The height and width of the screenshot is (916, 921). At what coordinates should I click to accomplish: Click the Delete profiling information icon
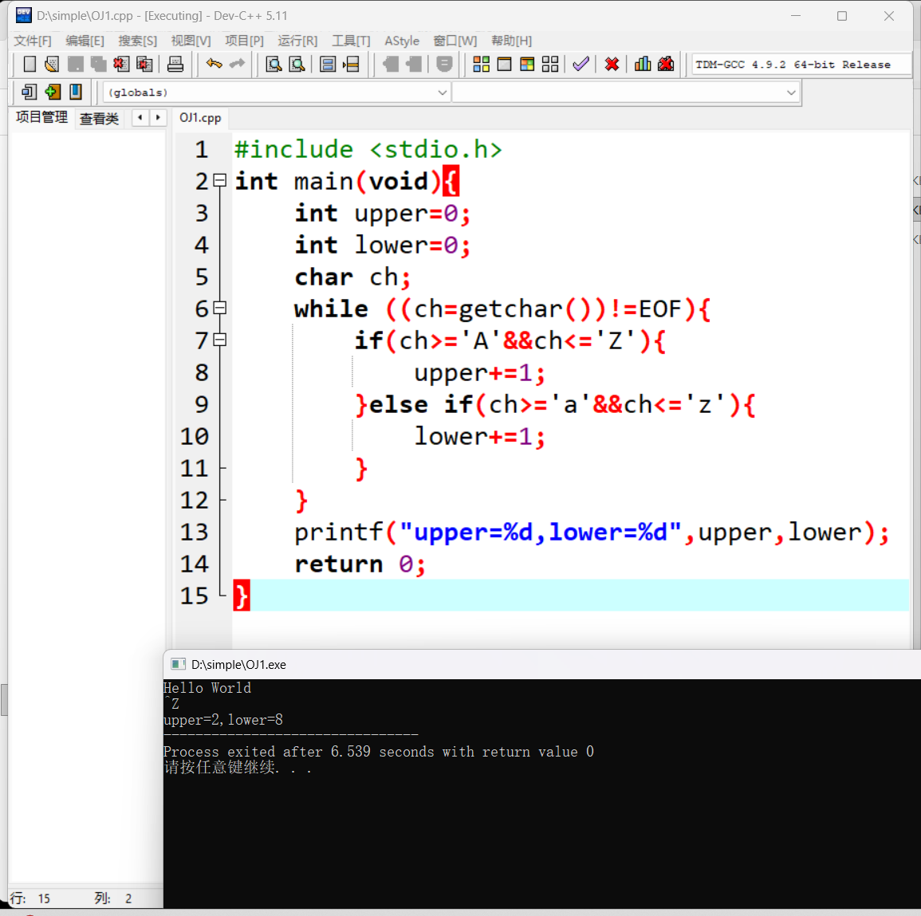pyautogui.click(x=666, y=64)
